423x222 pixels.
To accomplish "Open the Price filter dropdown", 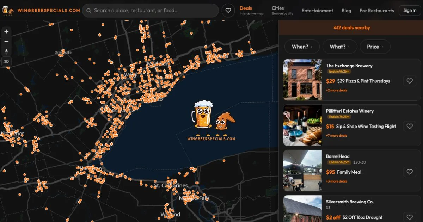I will pos(375,47).
